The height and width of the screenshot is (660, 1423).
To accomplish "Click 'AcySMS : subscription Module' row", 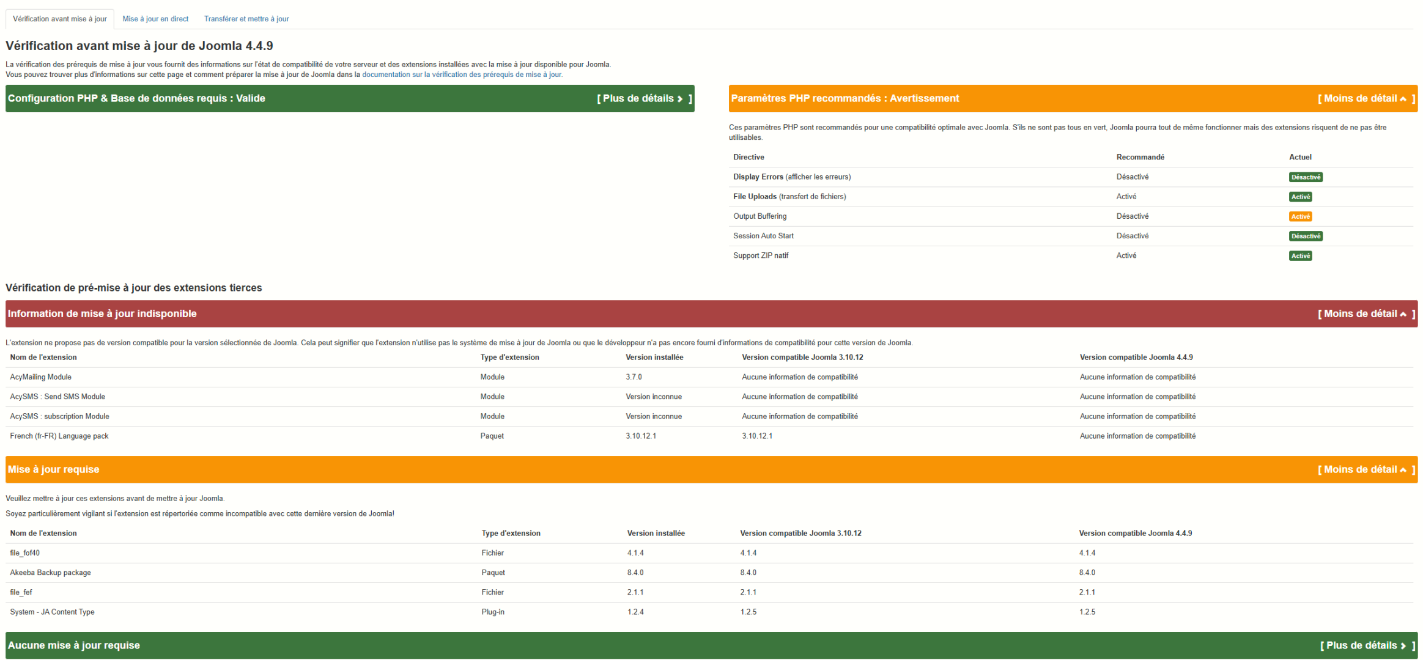I will (709, 416).
